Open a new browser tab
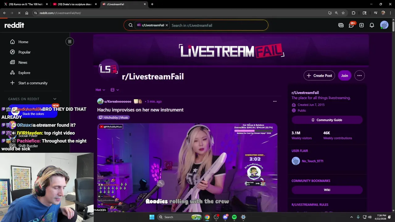The image size is (395, 222). (x=152, y=4)
